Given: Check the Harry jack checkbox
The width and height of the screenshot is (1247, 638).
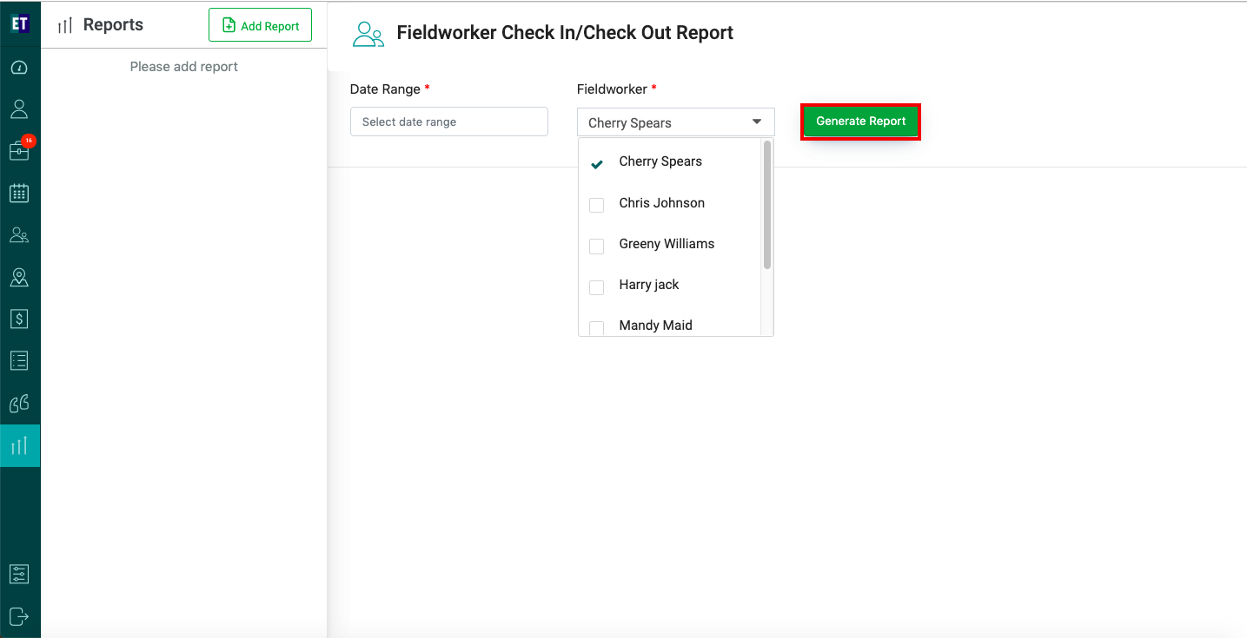Looking at the screenshot, I should pyautogui.click(x=597, y=287).
